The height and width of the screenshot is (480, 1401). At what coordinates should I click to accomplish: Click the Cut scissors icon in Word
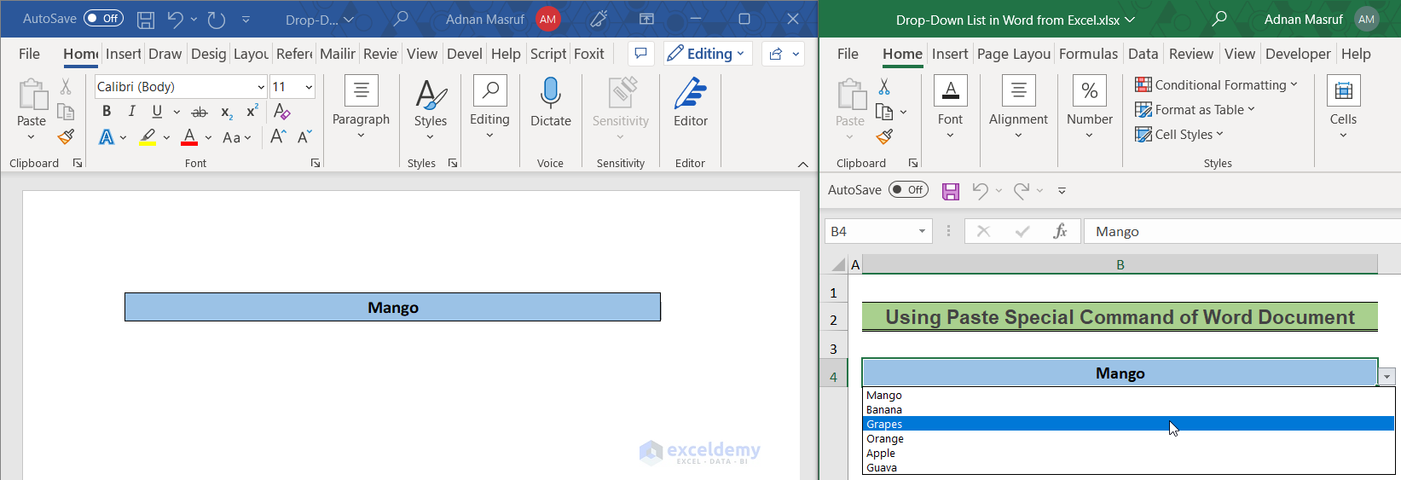tap(66, 87)
